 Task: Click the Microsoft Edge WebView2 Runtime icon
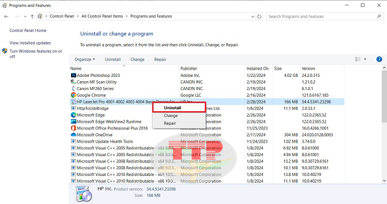(74, 122)
